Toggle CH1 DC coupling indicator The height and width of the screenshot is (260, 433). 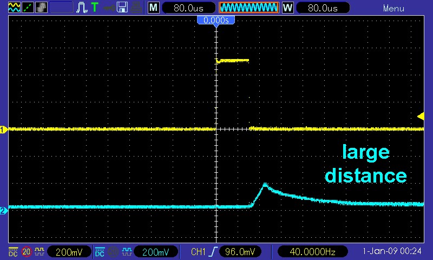click(x=12, y=252)
